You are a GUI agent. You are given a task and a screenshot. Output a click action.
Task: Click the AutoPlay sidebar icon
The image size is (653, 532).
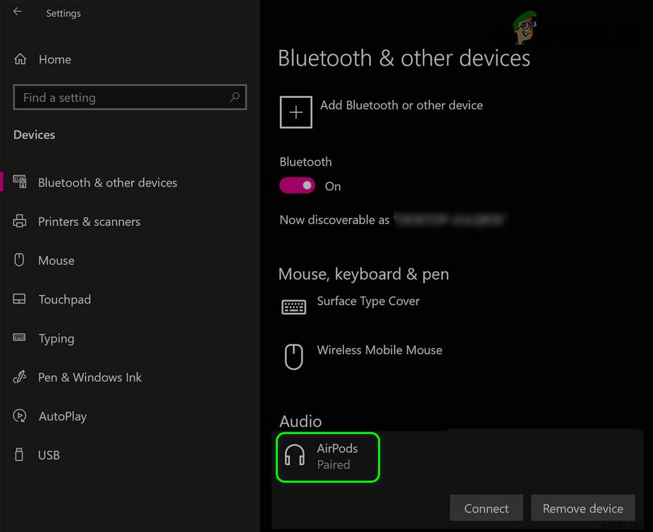click(20, 416)
